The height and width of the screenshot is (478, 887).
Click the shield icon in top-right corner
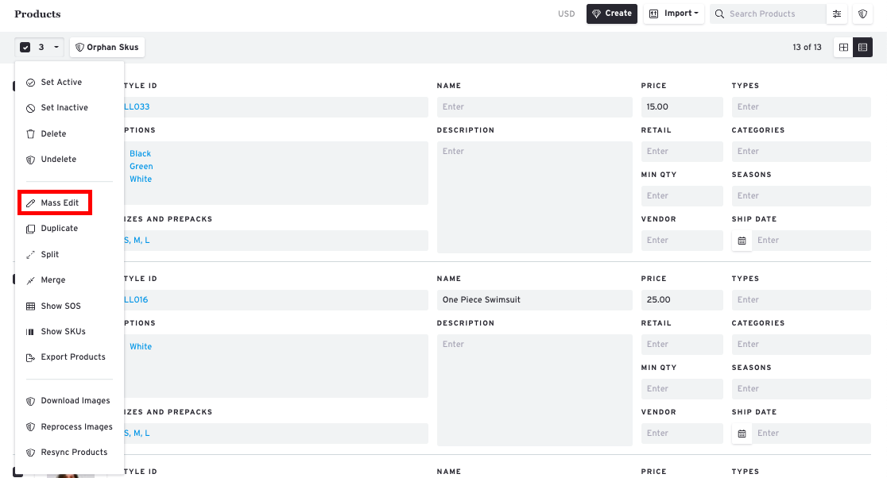(862, 13)
